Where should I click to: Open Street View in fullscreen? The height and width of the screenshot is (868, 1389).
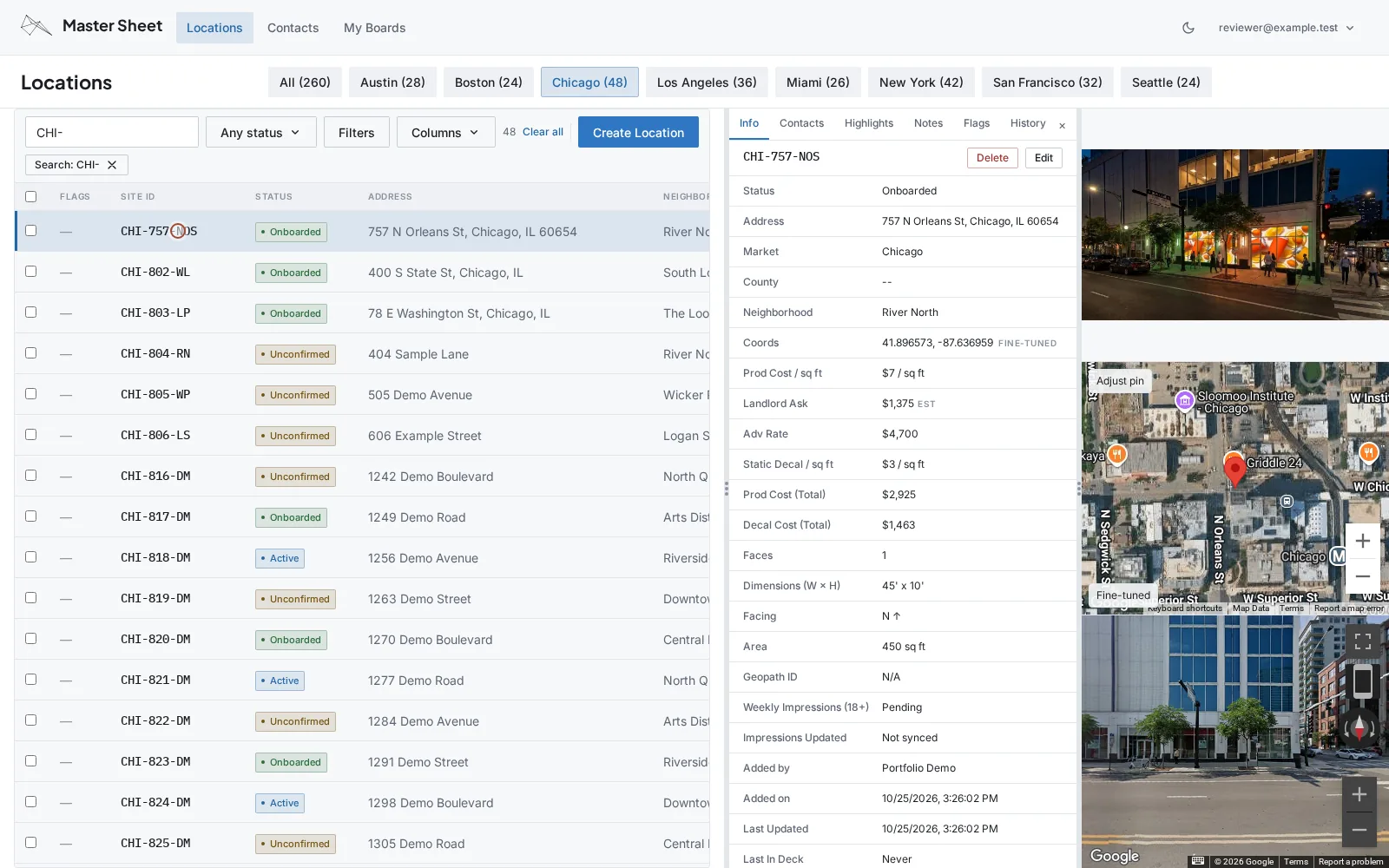[1363, 641]
